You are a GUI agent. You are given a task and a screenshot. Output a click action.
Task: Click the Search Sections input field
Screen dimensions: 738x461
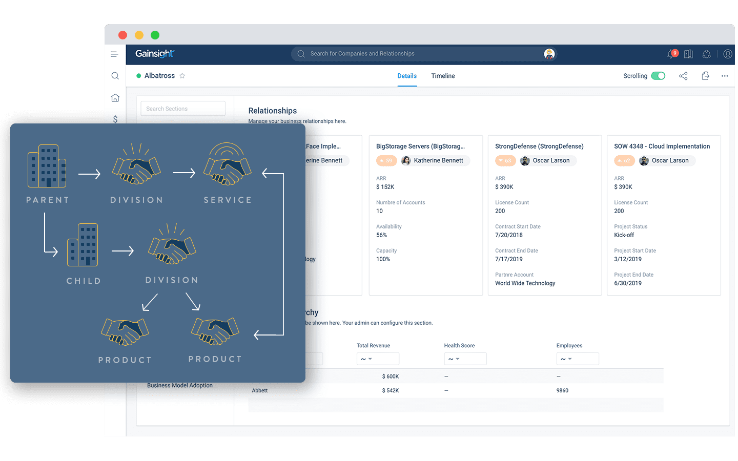(x=183, y=109)
